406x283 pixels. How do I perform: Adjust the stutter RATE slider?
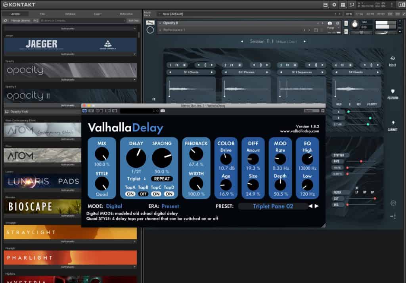[x=361, y=161]
